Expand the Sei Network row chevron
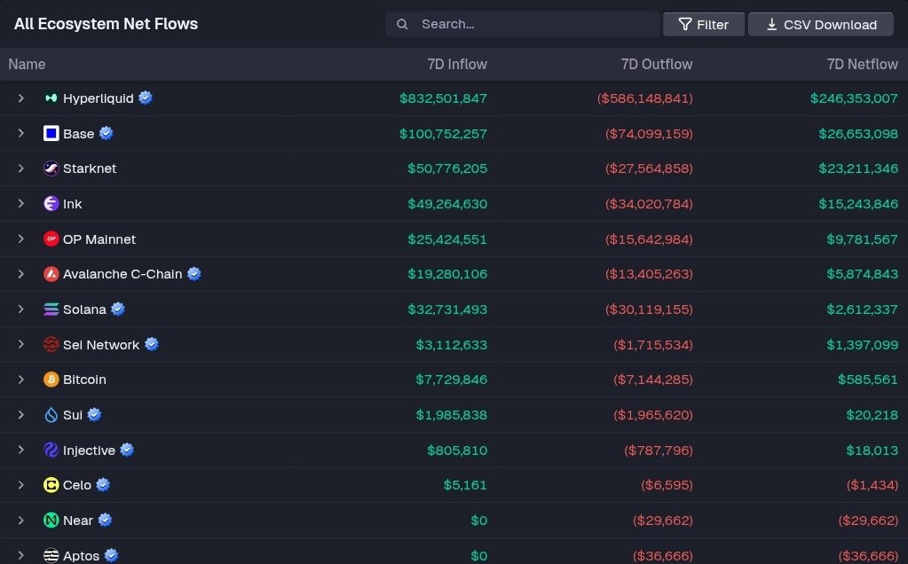This screenshot has height=564, width=908. pyautogui.click(x=20, y=344)
